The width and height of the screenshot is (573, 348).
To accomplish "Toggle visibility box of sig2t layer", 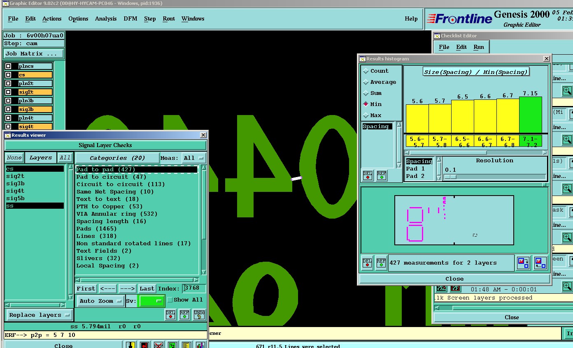I will [8, 92].
